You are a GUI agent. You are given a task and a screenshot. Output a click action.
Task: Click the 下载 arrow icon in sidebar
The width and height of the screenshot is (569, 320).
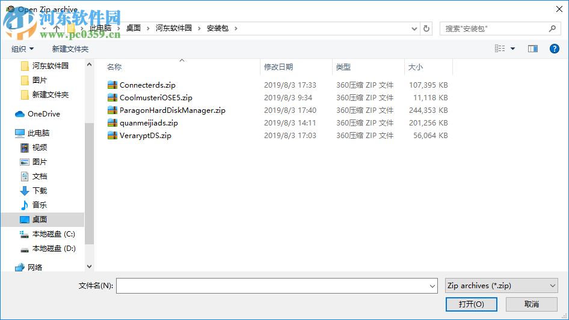click(x=24, y=191)
